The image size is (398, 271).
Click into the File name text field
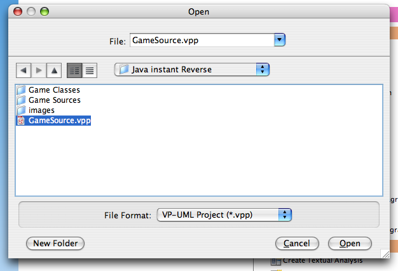(202, 40)
